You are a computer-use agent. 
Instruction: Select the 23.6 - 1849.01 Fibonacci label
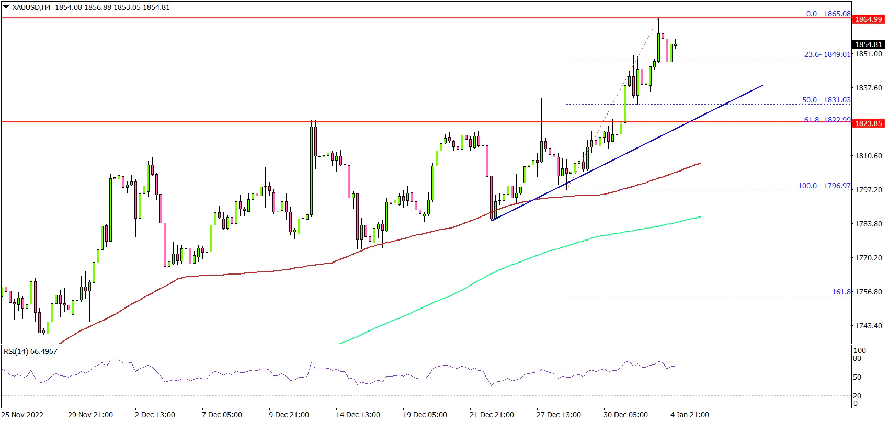pyautogui.click(x=827, y=54)
